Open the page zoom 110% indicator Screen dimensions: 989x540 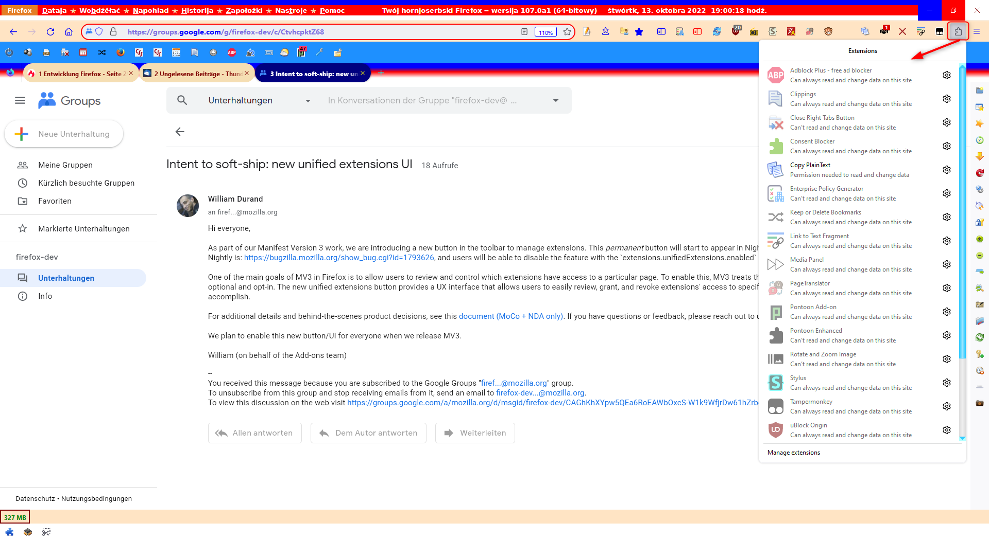(545, 32)
